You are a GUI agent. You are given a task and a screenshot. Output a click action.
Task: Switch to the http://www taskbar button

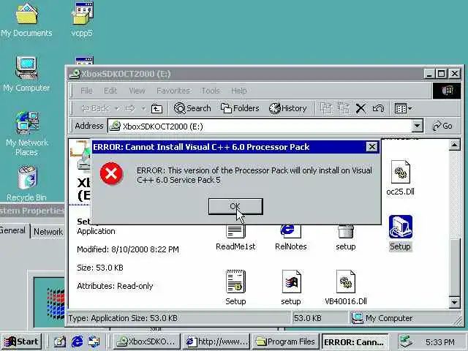click(x=216, y=341)
